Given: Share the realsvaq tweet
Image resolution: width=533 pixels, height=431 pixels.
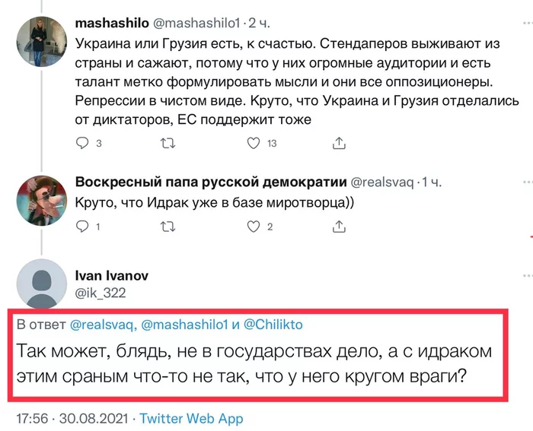Looking at the screenshot, I should coord(337,227).
